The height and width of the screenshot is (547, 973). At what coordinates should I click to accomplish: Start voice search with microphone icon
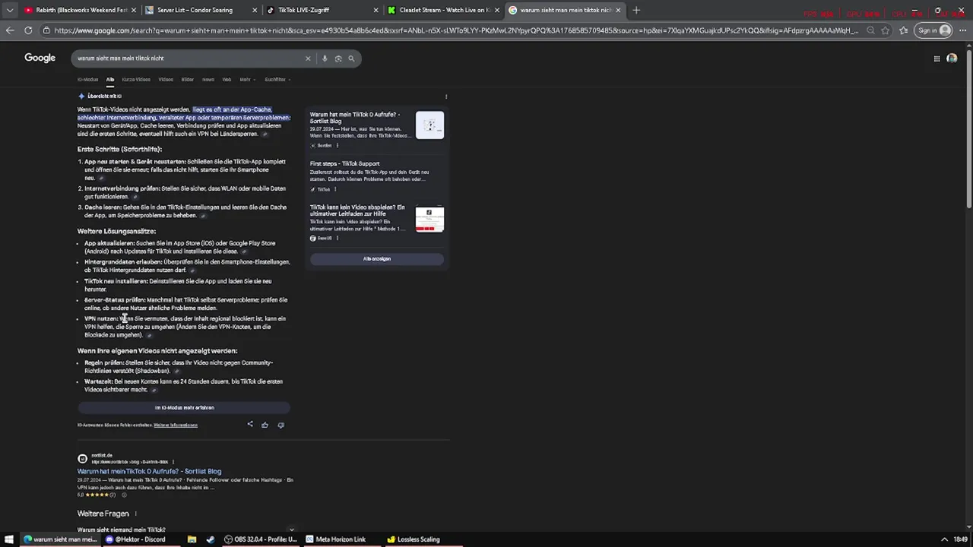(x=325, y=58)
